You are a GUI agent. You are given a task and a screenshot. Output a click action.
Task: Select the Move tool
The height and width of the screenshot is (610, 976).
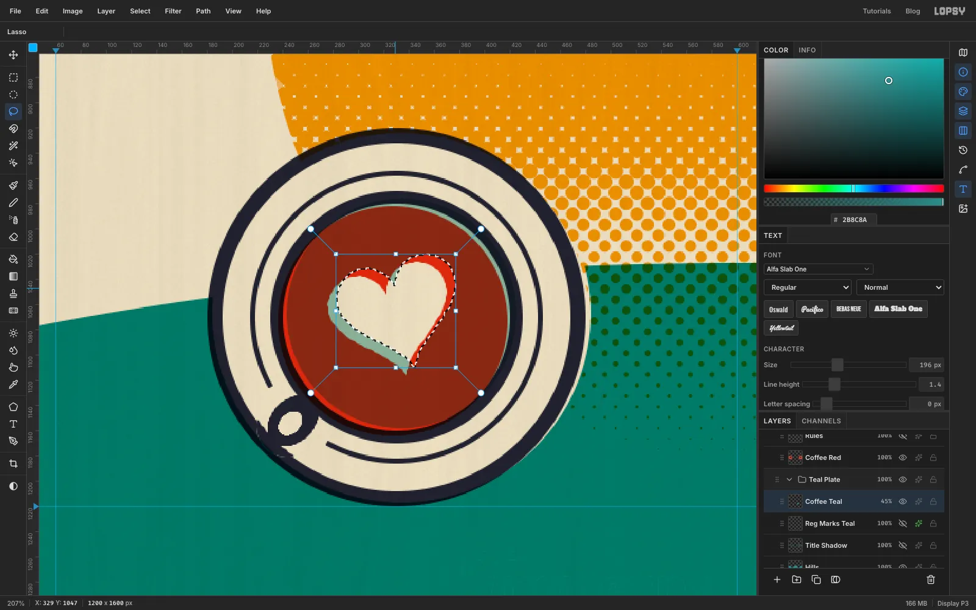[x=13, y=55]
